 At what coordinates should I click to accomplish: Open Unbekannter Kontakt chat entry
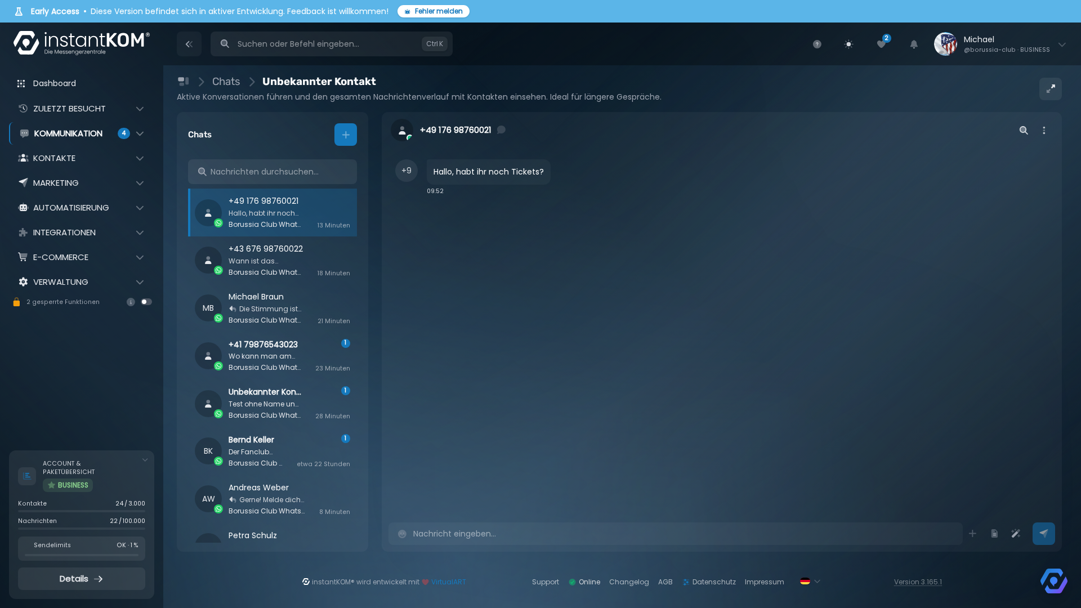coord(273,404)
